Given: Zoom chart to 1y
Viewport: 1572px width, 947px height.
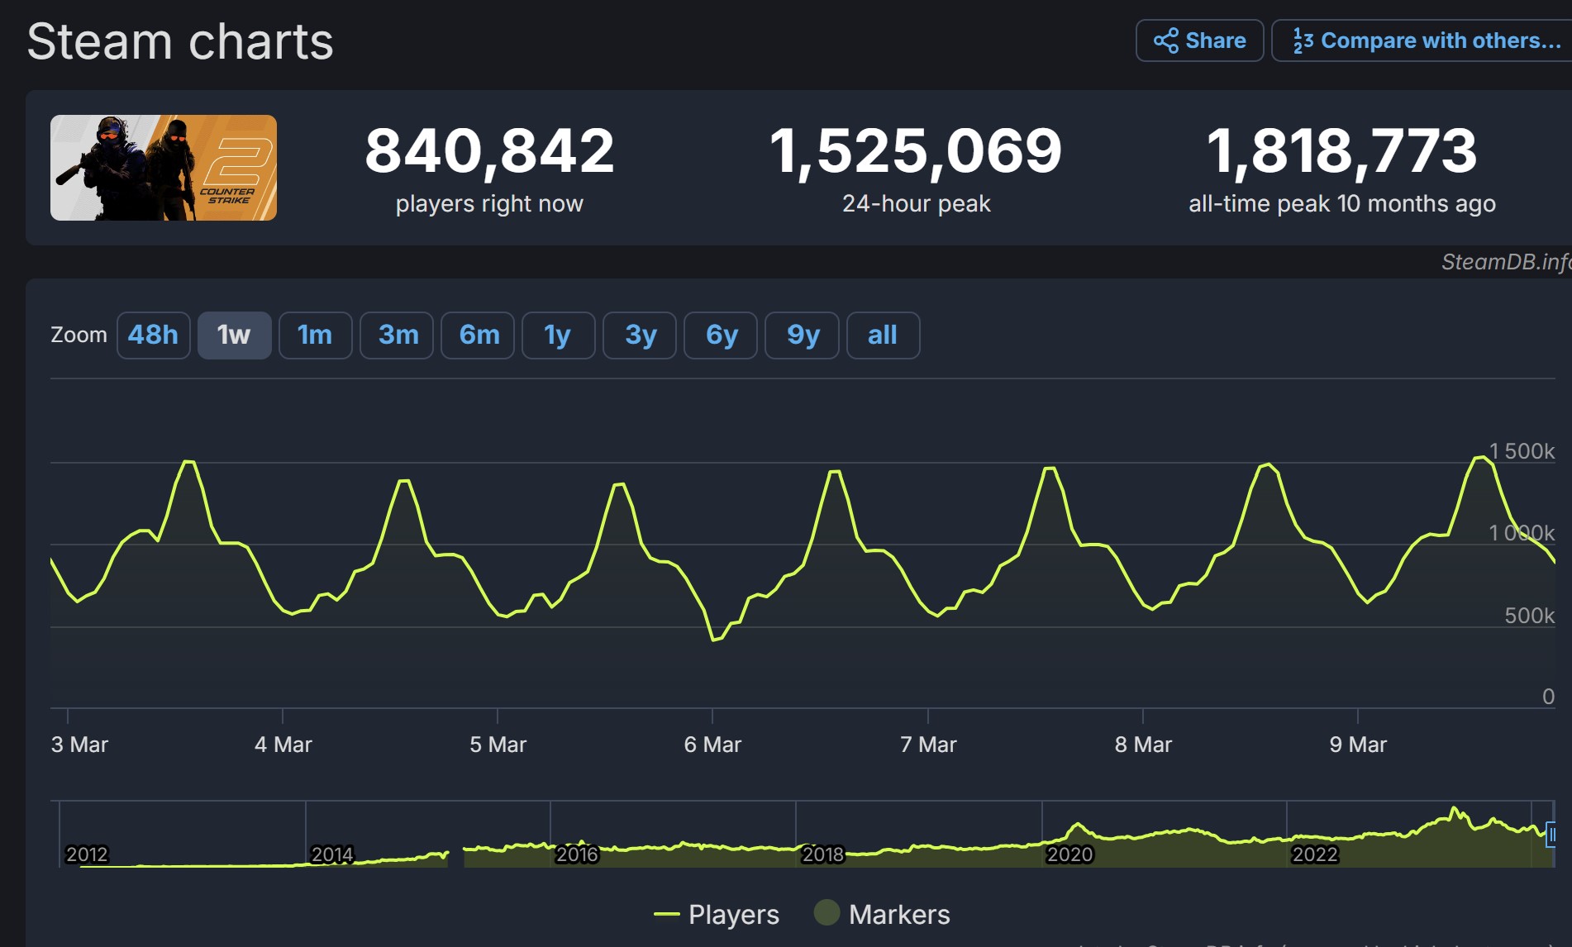Looking at the screenshot, I should coord(559,335).
